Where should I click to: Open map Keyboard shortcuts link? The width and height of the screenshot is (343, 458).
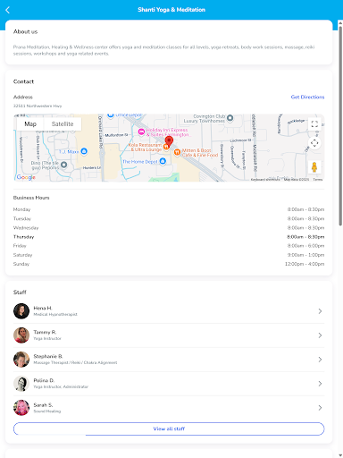(265, 180)
